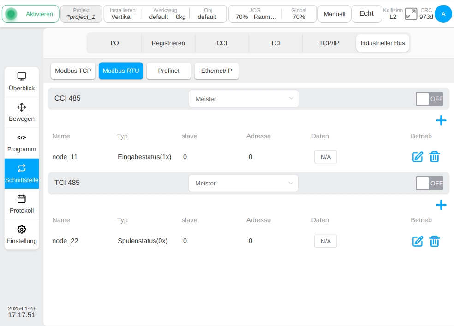Viewport: 454px width, 326px height.
Task: Switch to the TCI tab
Action: pyautogui.click(x=275, y=43)
